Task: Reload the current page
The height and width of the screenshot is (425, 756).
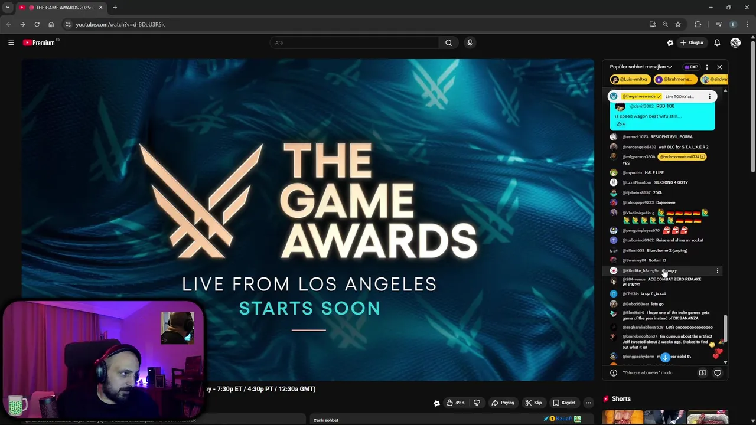Action: 37,24
